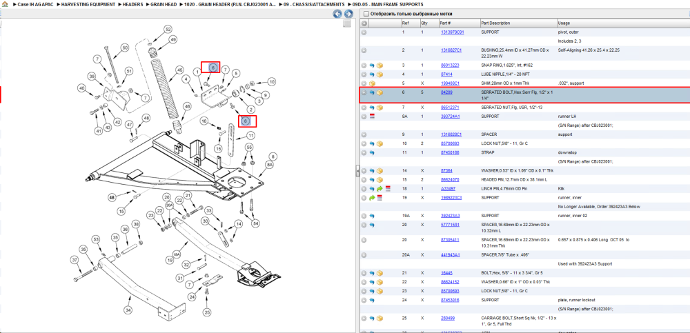
Task: Open red notes icon on LINCH PIN row
Action: click(388, 189)
